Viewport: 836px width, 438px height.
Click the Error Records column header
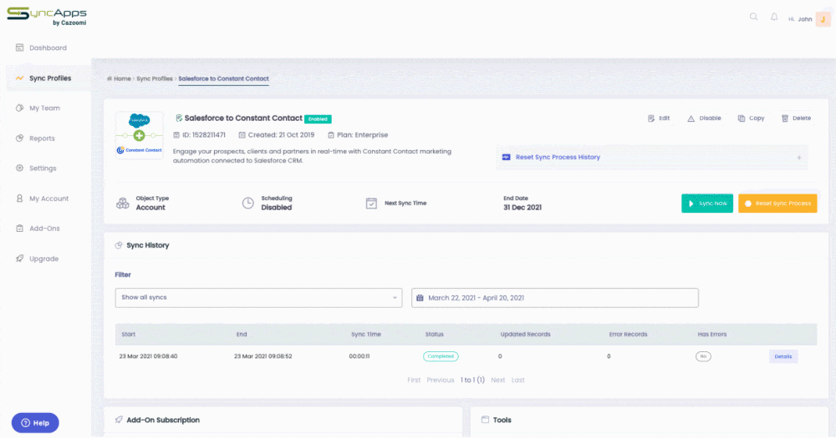click(x=628, y=335)
